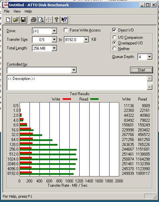The height and width of the screenshot is (202, 159).
Task: Click the Read value 1089117
Action: 143,173
